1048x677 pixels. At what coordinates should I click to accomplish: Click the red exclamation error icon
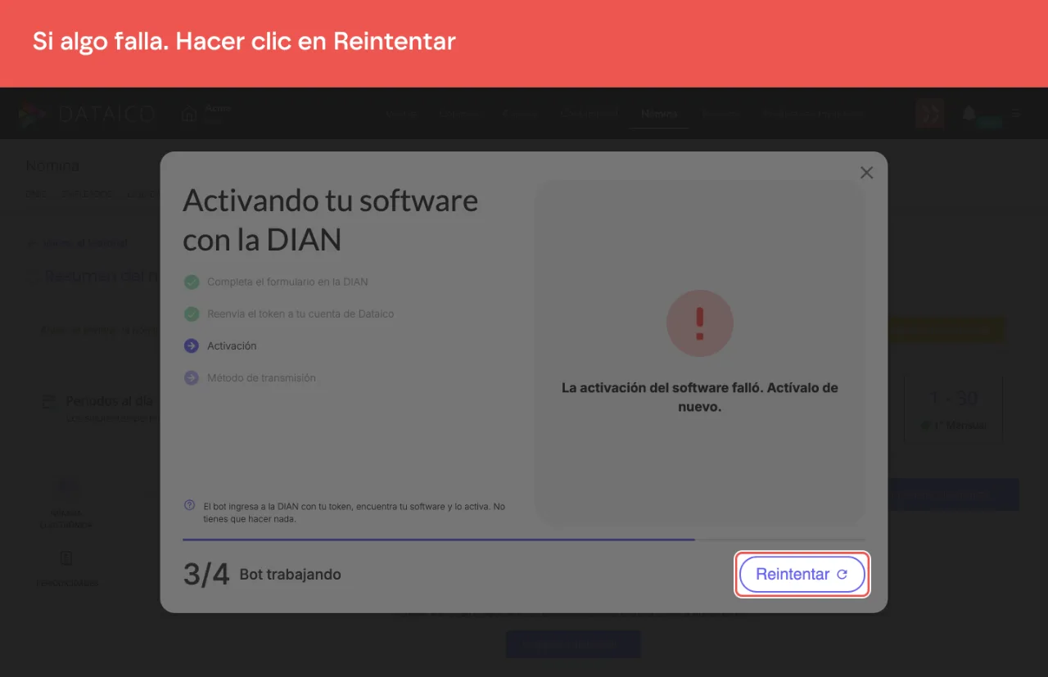(699, 323)
